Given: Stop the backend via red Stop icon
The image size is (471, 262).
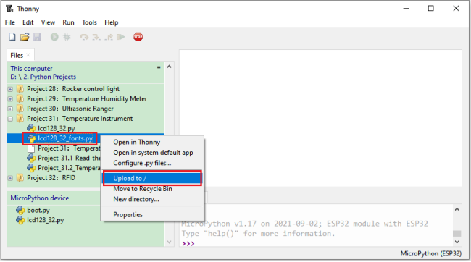Looking at the screenshot, I should click(x=138, y=37).
